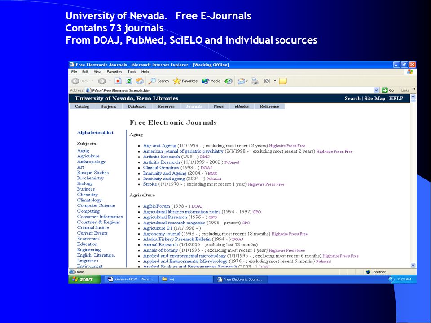Open the Forward history dropdown arrow
Viewport: 431px width, 323px height.
point(110,81)
